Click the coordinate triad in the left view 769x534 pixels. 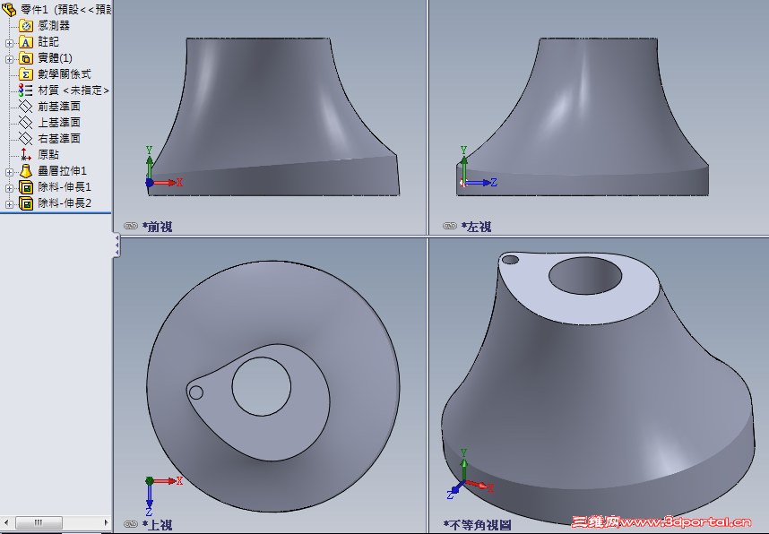479,167
